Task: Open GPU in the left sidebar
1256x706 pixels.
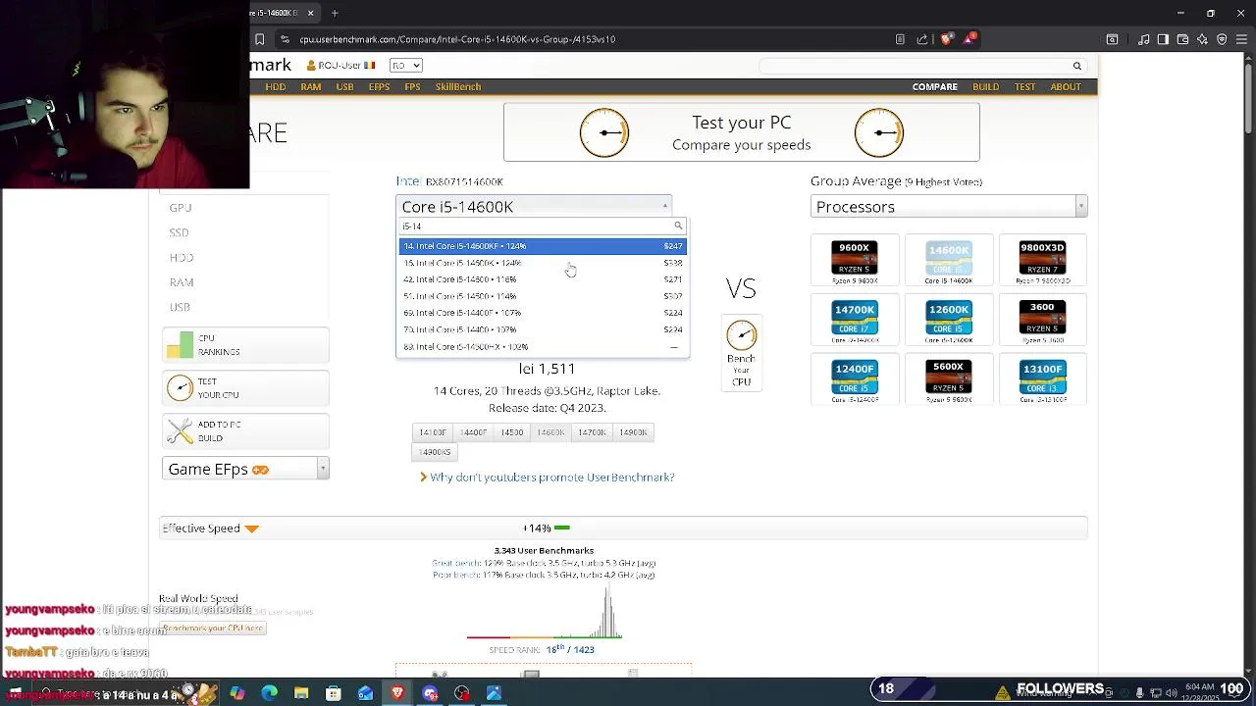Action: tap(181, 208)
